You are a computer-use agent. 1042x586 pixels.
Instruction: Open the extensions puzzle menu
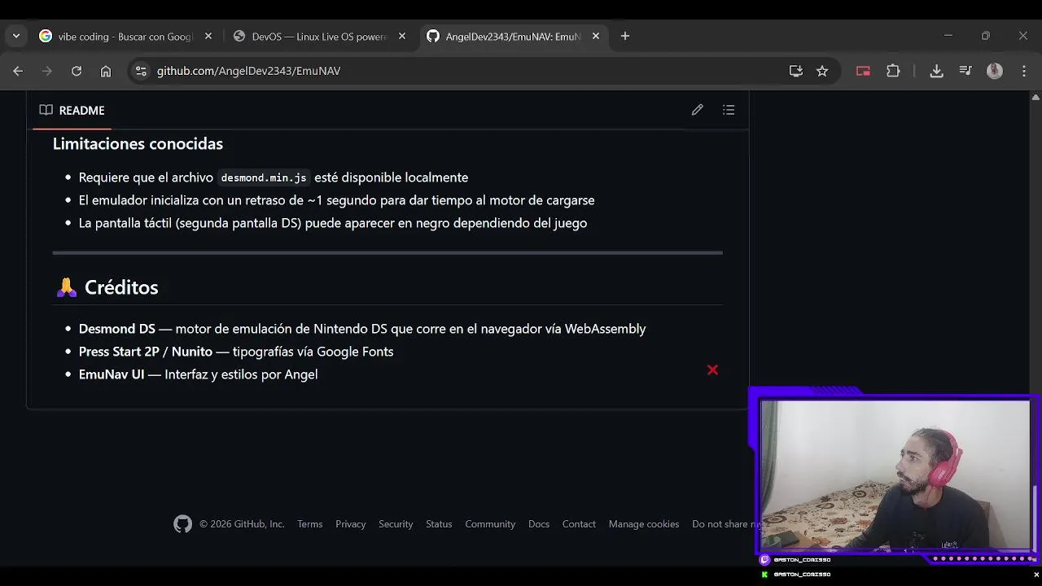point(893,71)
